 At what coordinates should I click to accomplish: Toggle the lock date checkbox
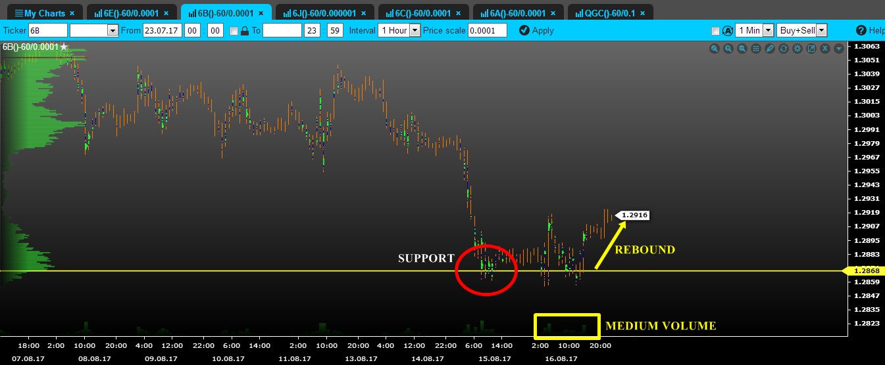(234, 31)
